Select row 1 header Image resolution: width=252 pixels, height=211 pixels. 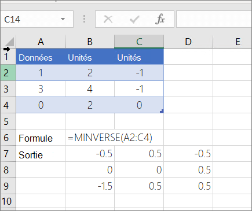(8, 57)
